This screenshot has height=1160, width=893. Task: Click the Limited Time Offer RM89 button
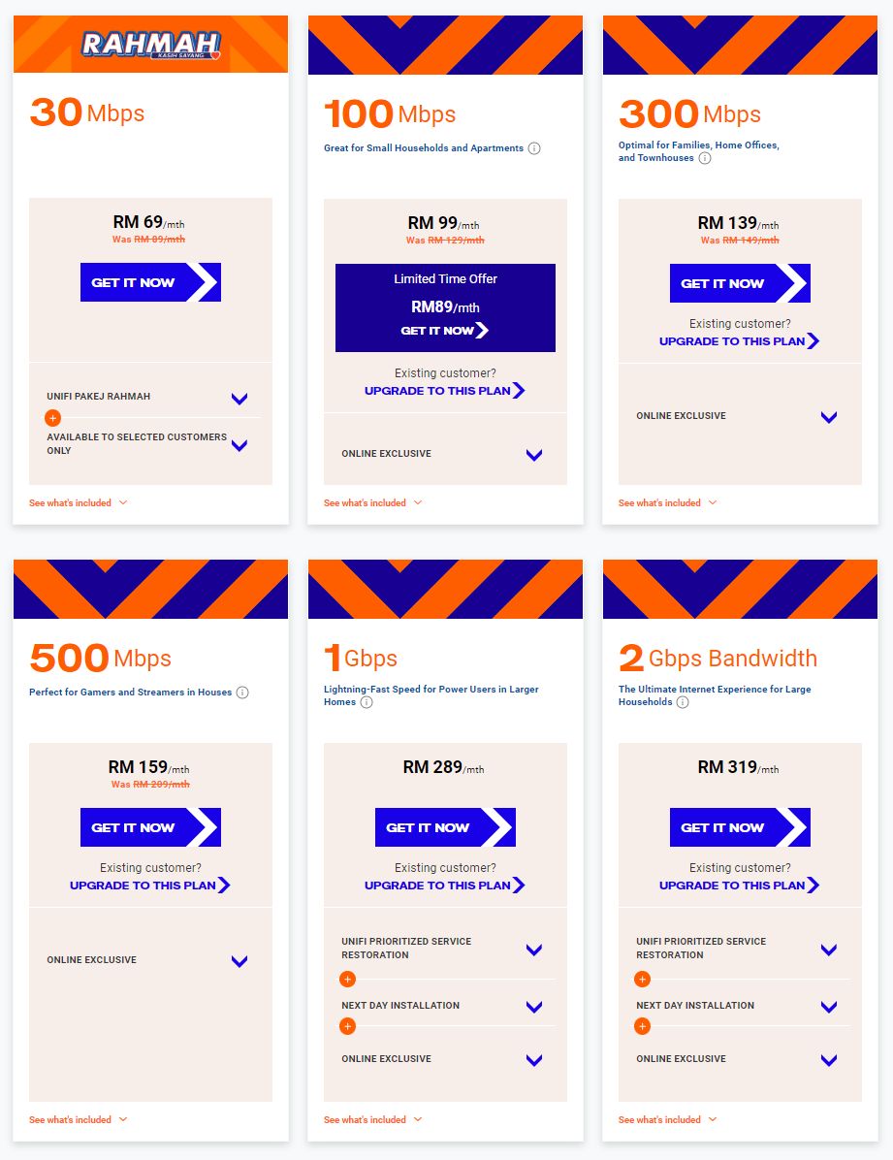pos(444,307)
